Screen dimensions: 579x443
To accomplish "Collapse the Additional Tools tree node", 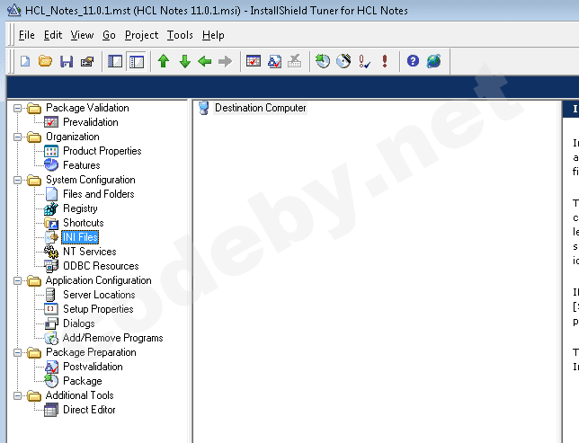I will 17,395.
